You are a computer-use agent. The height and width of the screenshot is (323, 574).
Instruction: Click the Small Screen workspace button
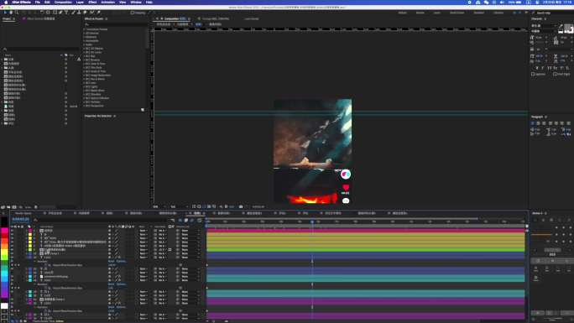click(457, 13)
